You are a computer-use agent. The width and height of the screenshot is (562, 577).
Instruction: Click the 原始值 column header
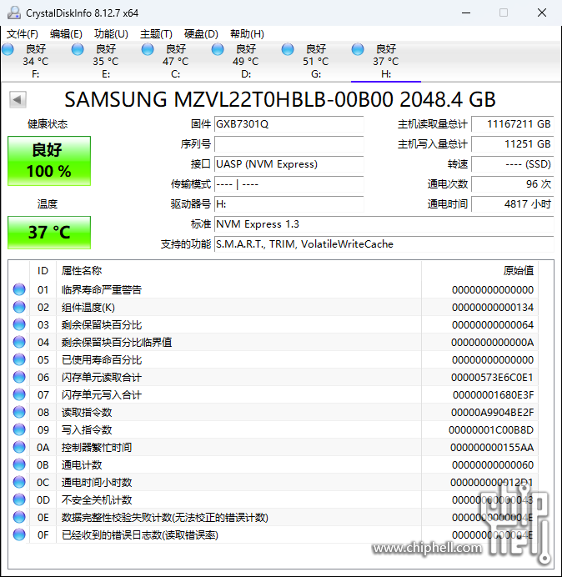pos(518,270)
